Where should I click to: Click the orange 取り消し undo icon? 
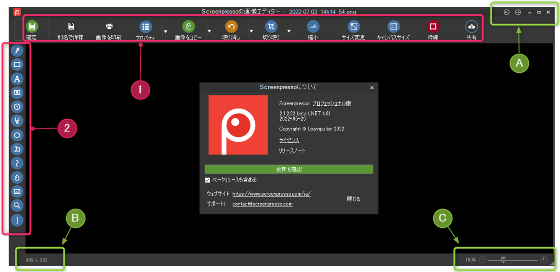[x=231, y=27]
